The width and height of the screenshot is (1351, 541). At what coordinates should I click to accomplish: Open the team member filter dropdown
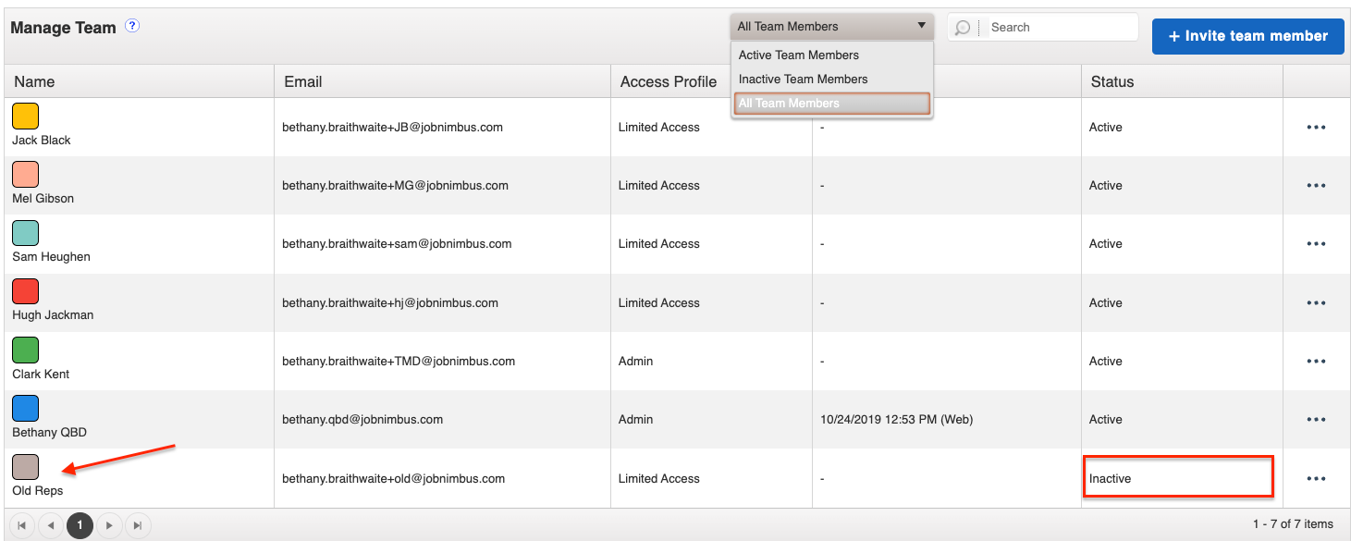point(922,25)
